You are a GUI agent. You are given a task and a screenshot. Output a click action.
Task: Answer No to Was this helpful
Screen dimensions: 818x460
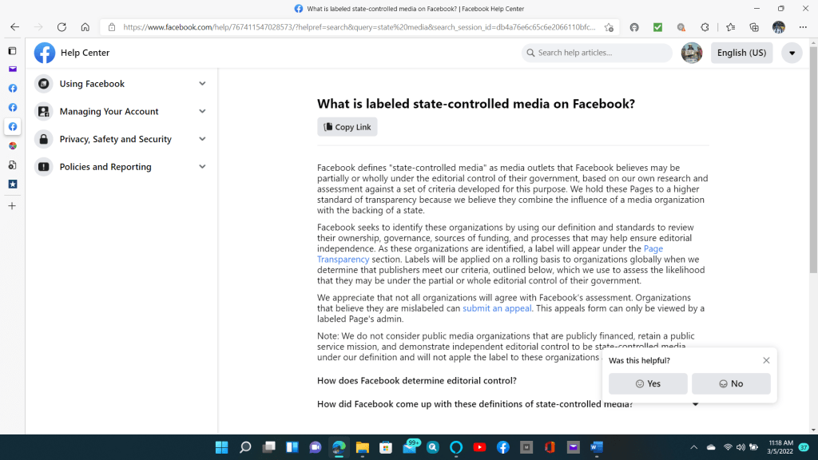(731, 384)
